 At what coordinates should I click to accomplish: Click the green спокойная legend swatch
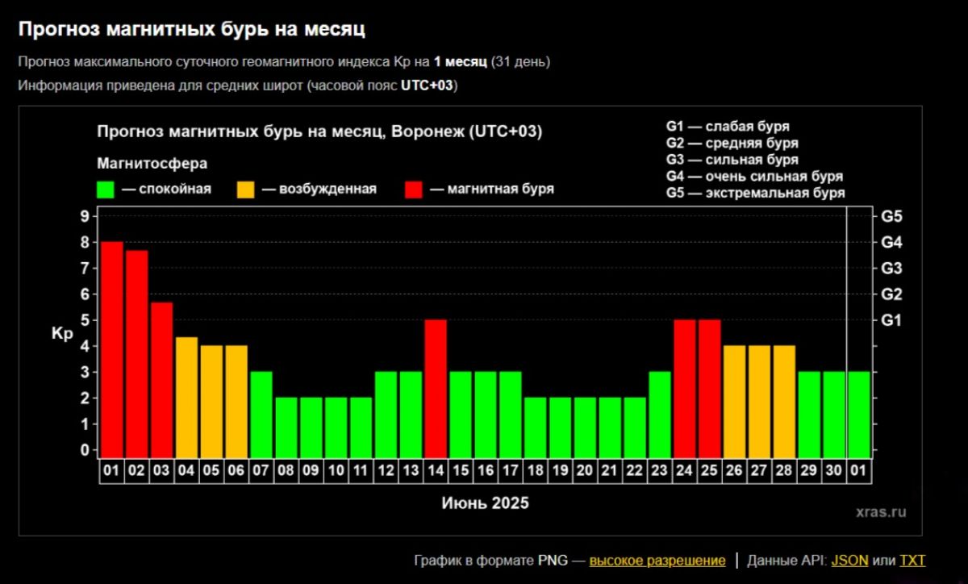[105, 190]
